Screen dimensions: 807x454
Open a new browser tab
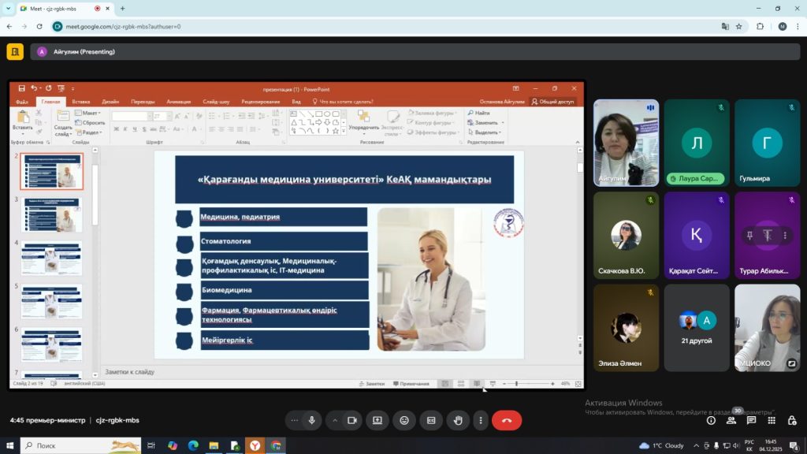[122, 9]
